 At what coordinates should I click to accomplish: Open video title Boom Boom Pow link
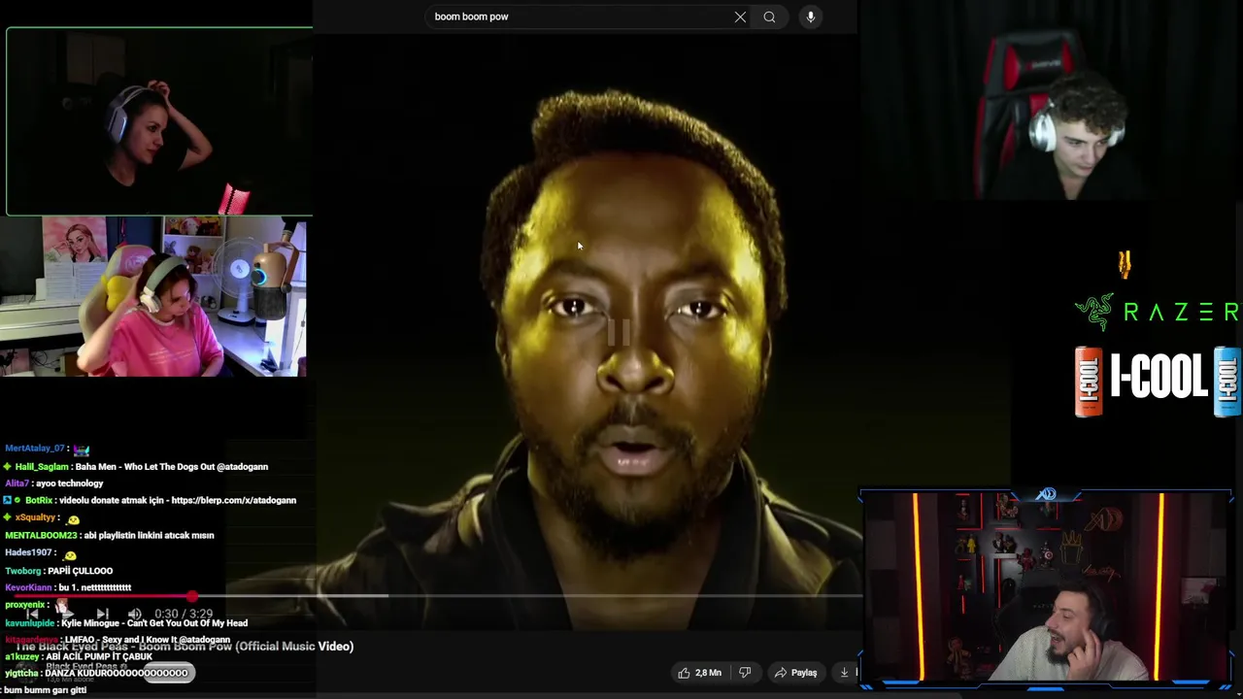185,647
